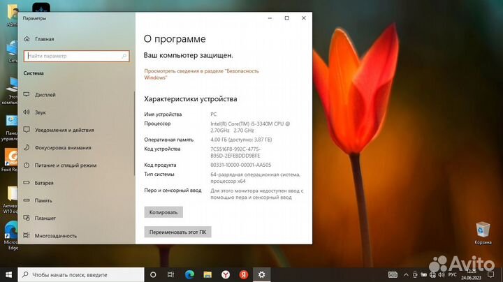Switch the РУС input language indicator

click(452, 274)
